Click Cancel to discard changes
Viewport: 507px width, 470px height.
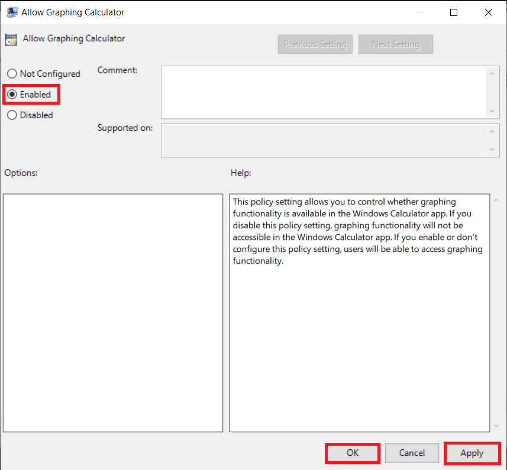[x=412, y=453]
